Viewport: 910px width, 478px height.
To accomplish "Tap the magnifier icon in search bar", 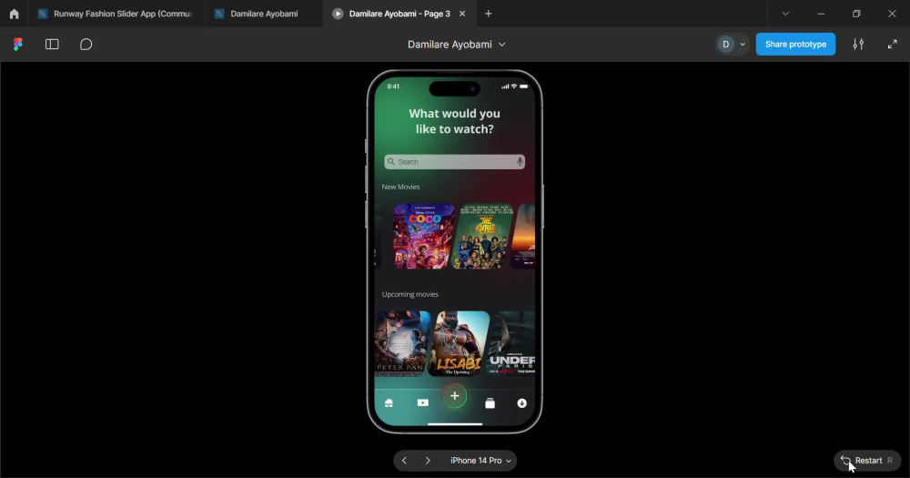I will pos(391,162).
